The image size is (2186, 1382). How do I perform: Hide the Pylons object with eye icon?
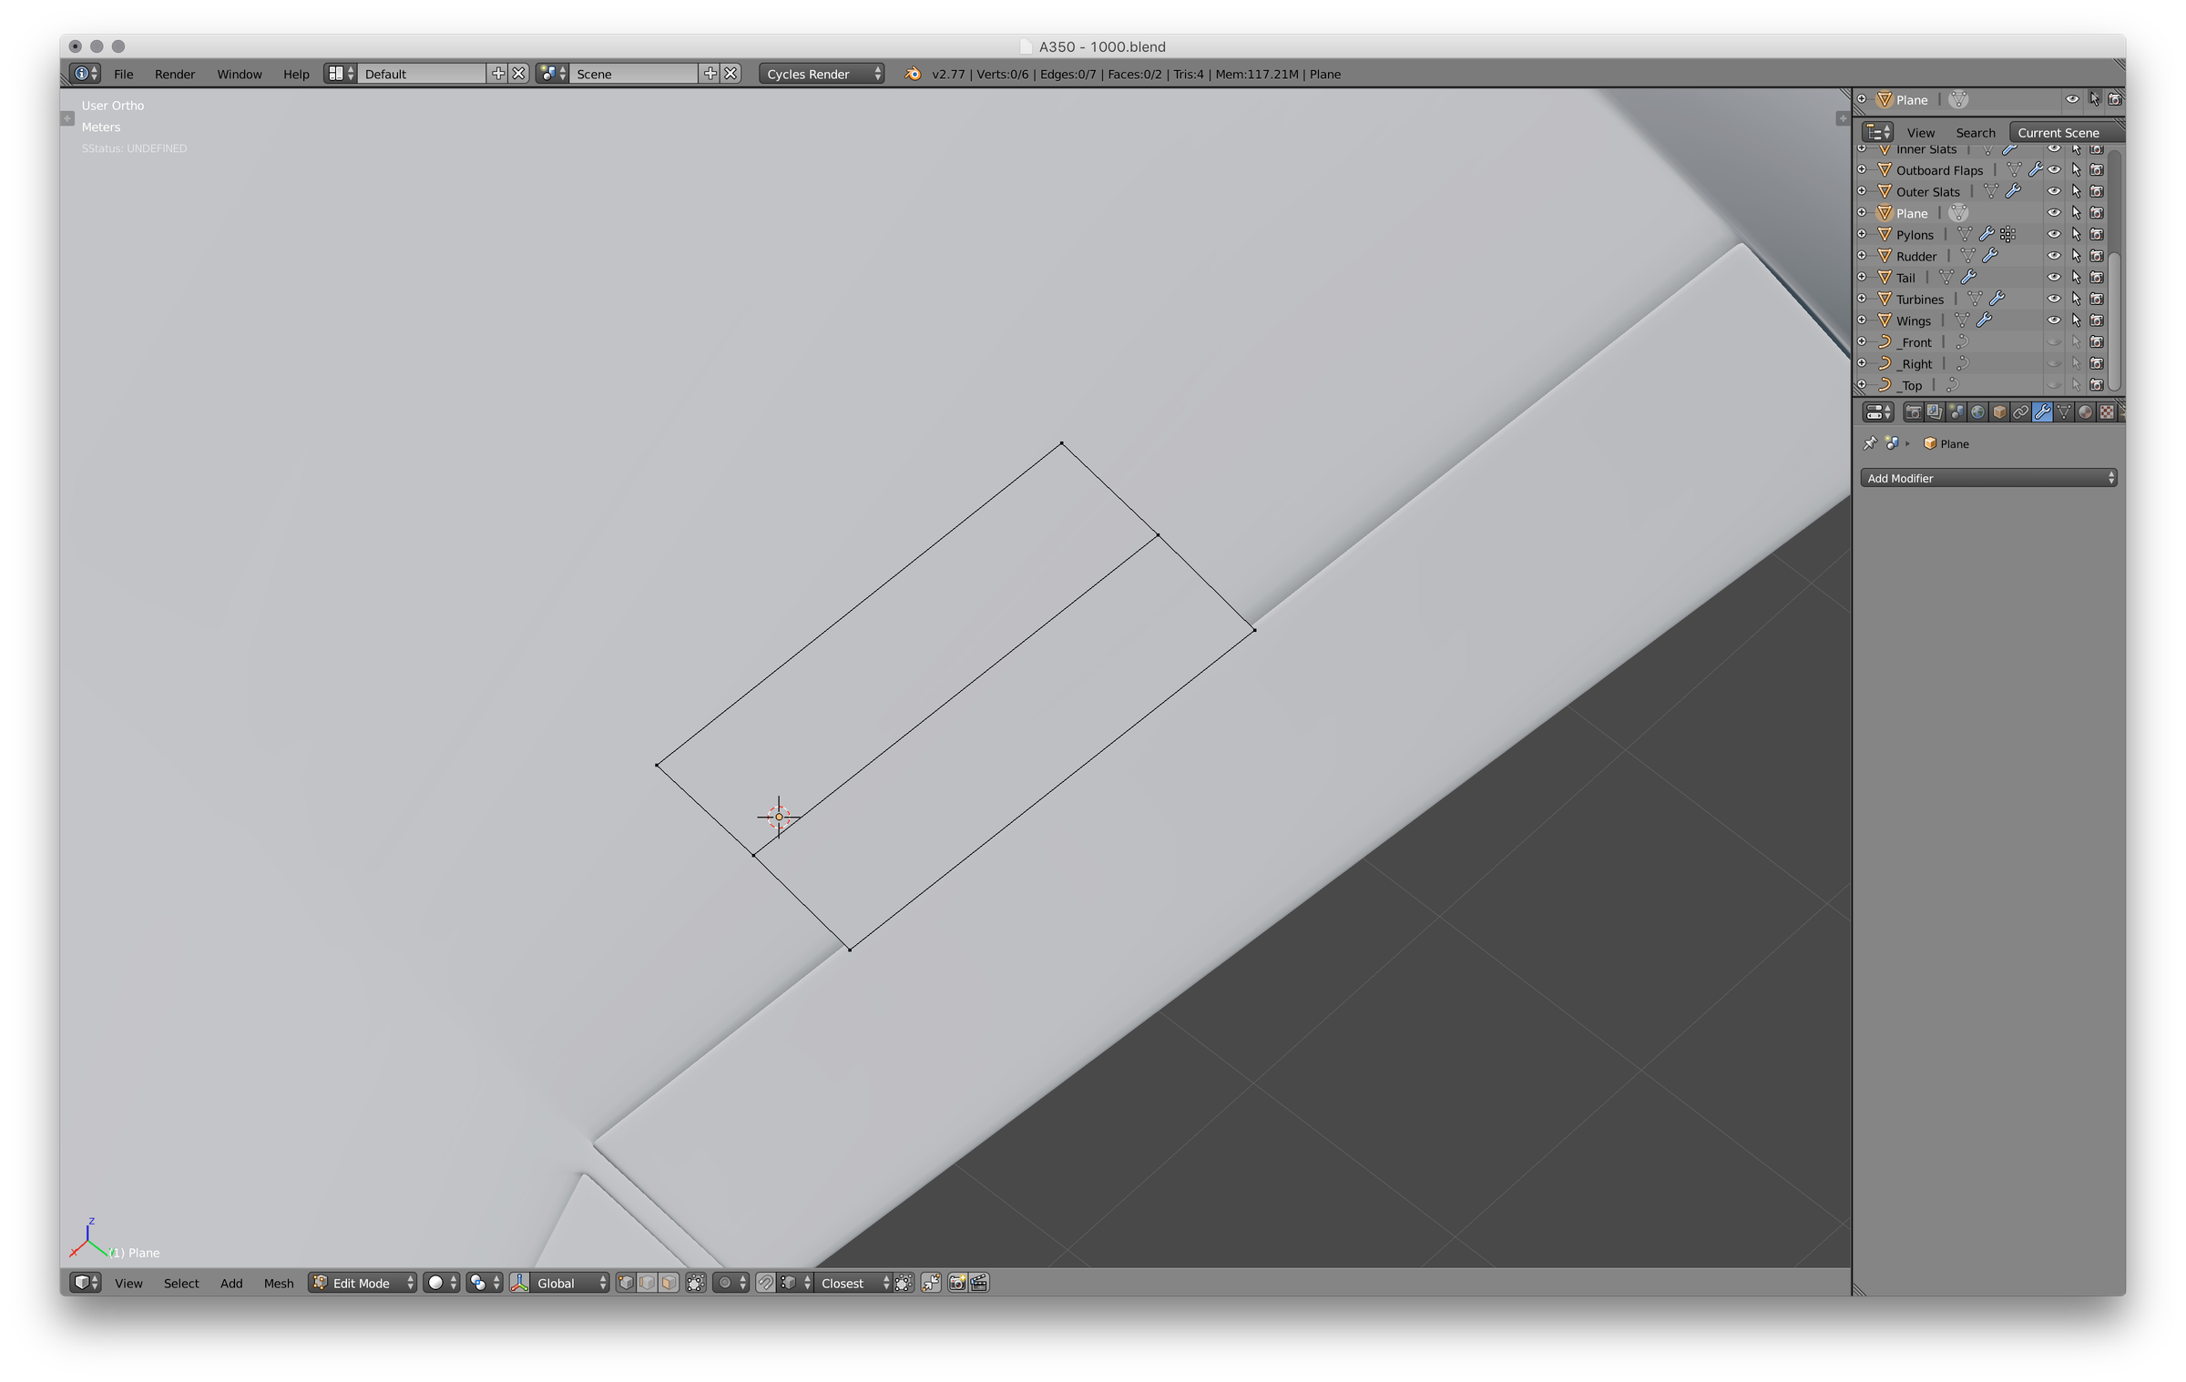(x=2054, y=235)
